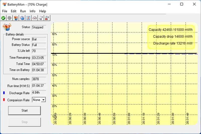Click the muscular battery logo below the toolbar

(7, 27)
